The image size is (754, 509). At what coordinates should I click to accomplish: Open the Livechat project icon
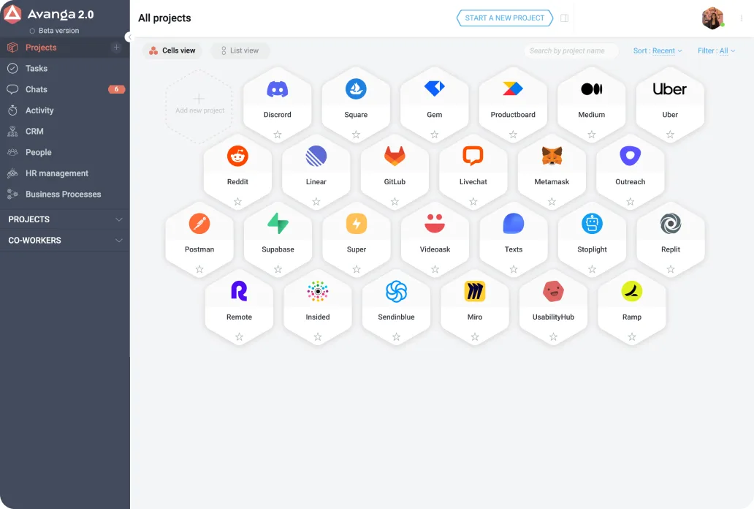473,156
